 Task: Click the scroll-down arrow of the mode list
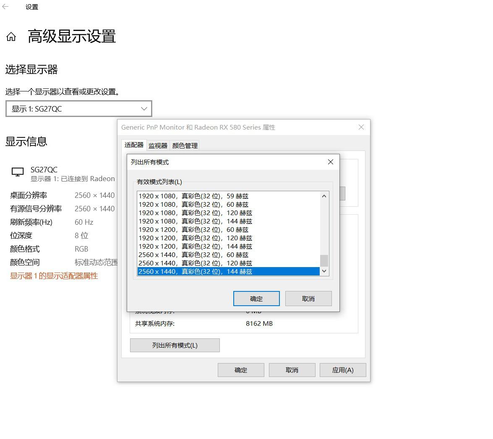point(324,271)
